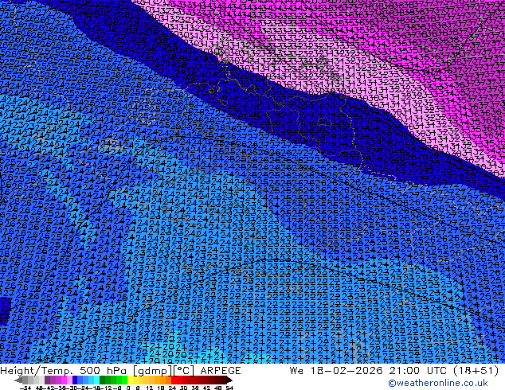This screenshot has height=390, width=505.
Task: Select the bright red legend swatch at 24
Action: (x=174, y=380)
